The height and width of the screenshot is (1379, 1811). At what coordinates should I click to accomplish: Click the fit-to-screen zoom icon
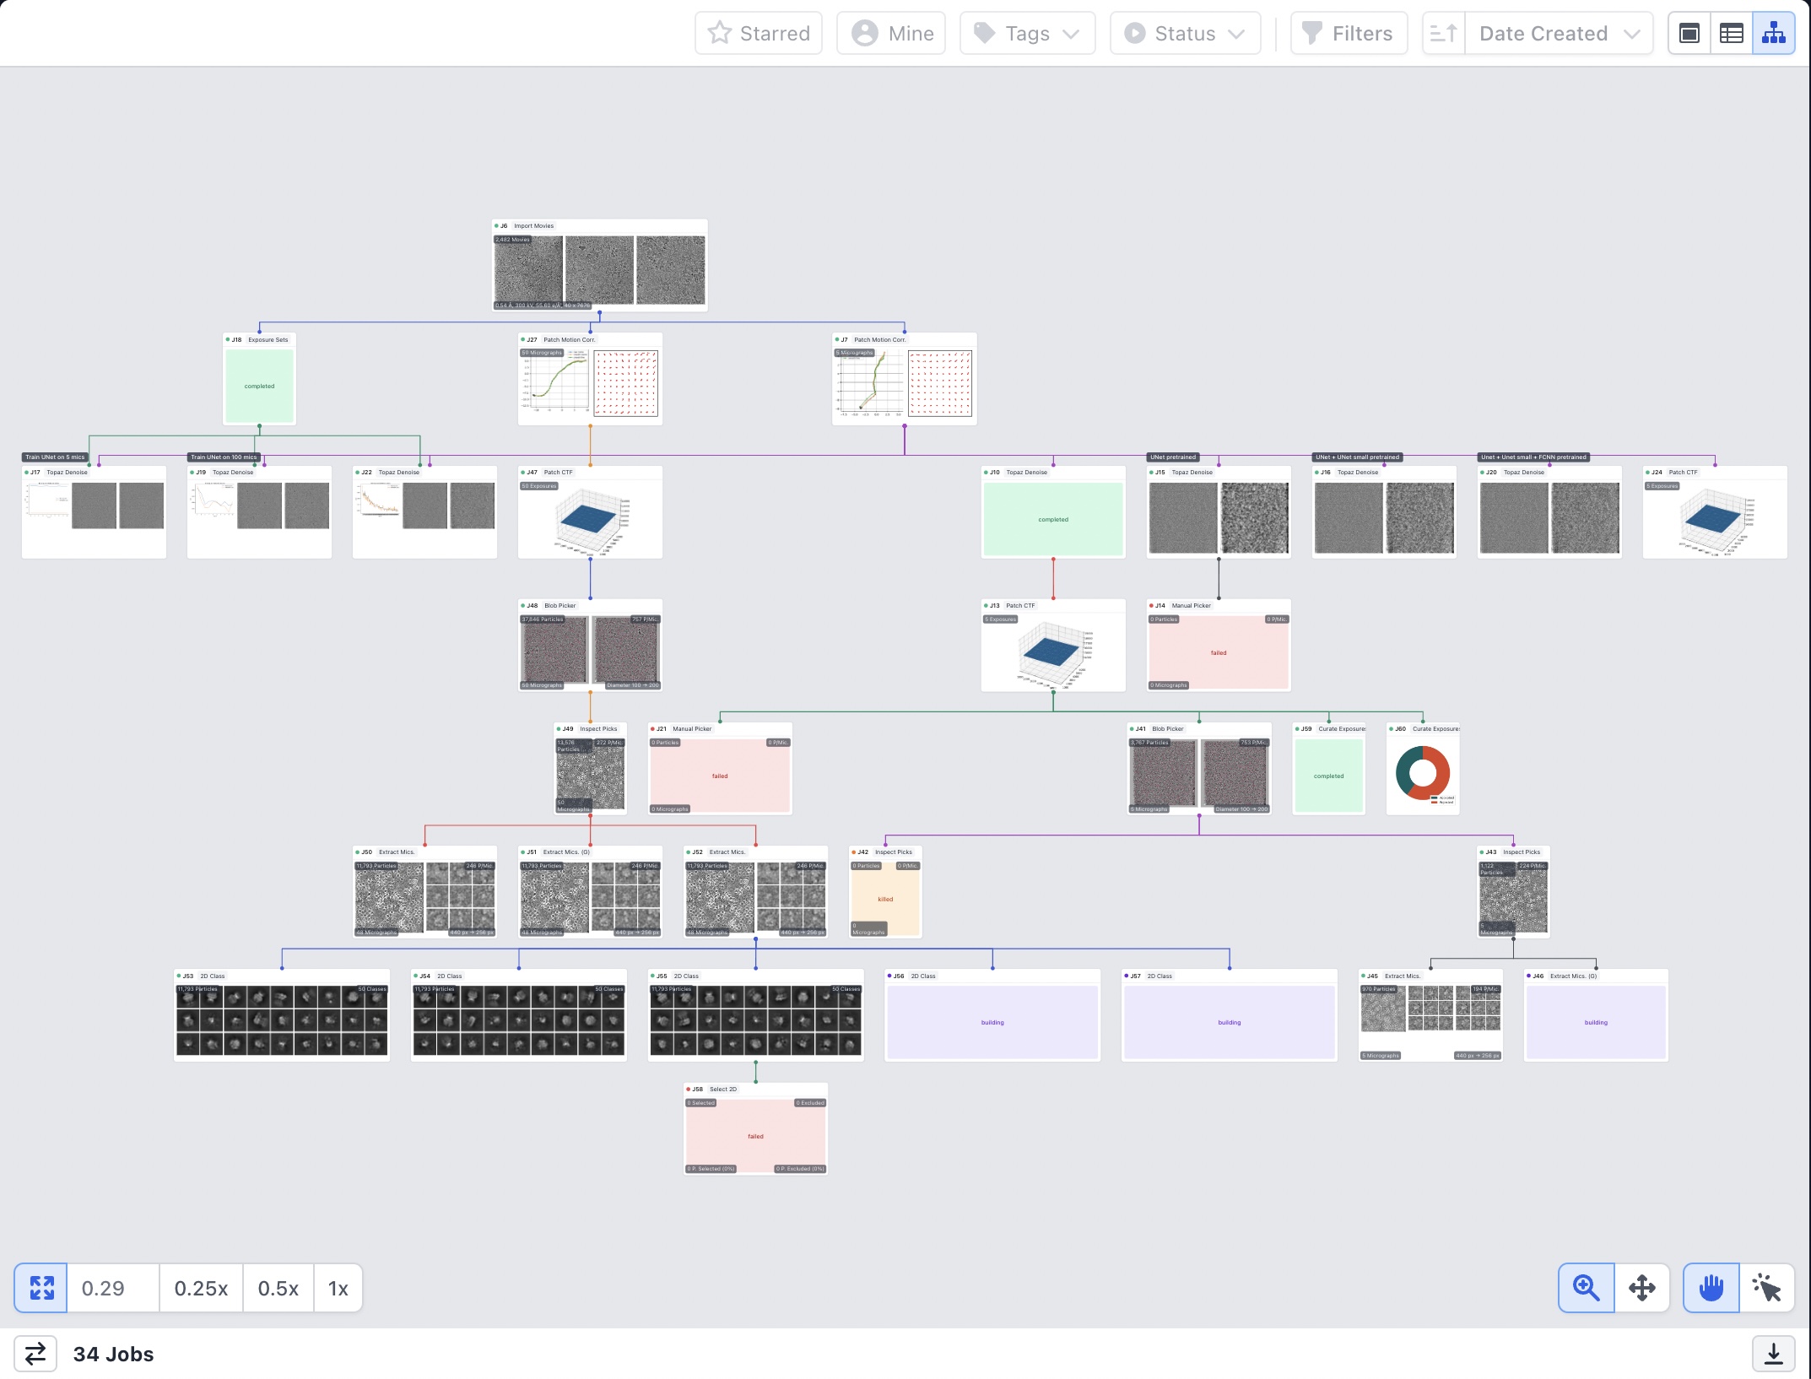[x=41, y=1288]
